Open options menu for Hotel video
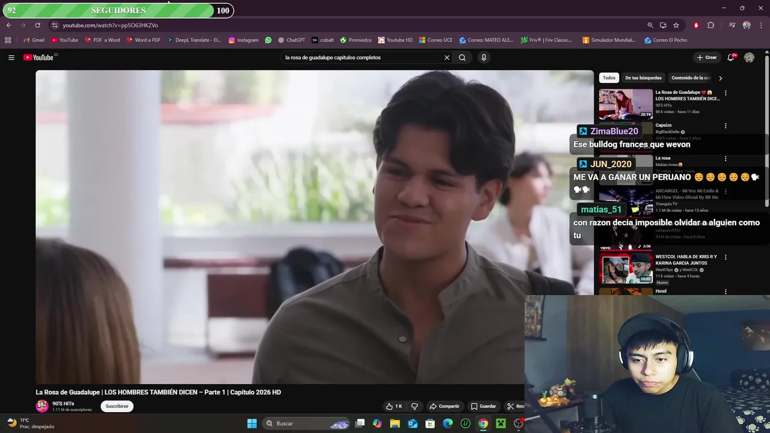The image size is (770, 433). coord(725,292)
